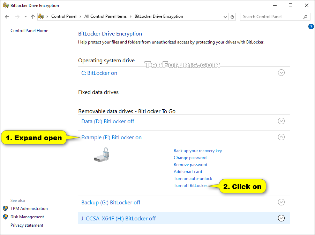
Task: Click the 'BitLocker Drive Encryption' page title
Action: pyautogui.click(x=110, y=34)
